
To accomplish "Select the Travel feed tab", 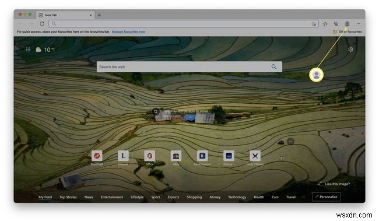I will (x=291, y=197).
